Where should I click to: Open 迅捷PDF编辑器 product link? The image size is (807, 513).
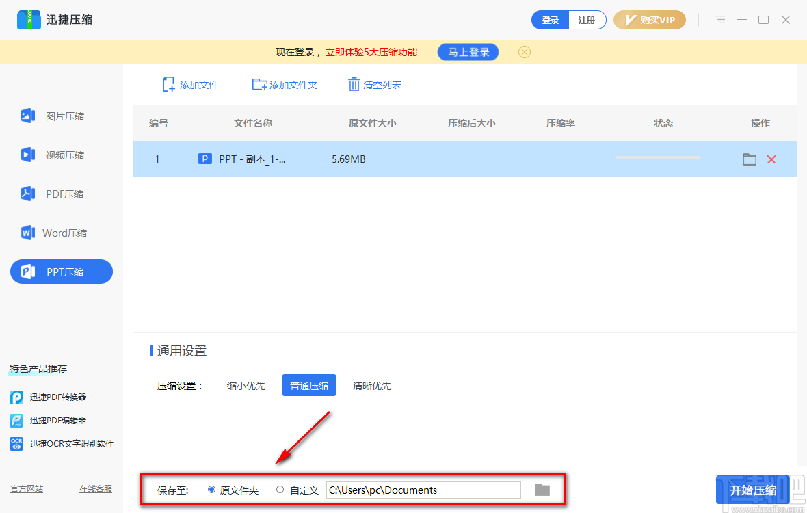[x=57, y=421]
